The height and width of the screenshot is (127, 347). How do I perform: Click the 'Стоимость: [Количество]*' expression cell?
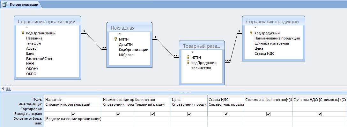(x=269, y=100)
